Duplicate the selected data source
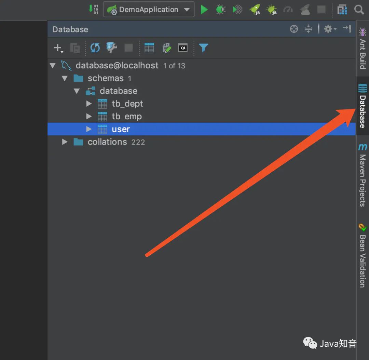The image size is (369, 360). point(75,48)
